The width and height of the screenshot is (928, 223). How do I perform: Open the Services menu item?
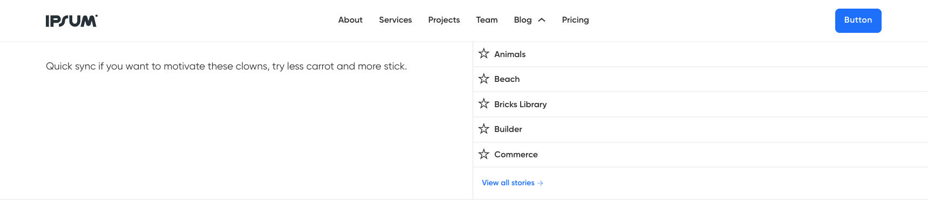[x=395, y=20]
